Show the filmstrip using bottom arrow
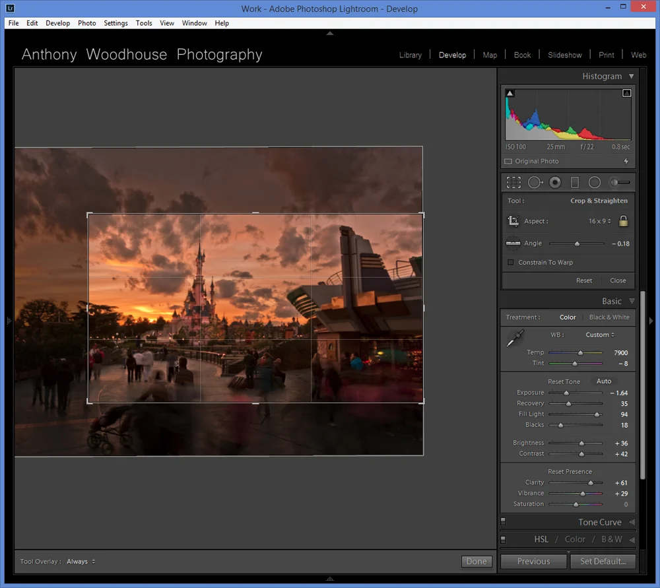The height and width of the screenshot is (588, 660). click(x=330, y=579)
